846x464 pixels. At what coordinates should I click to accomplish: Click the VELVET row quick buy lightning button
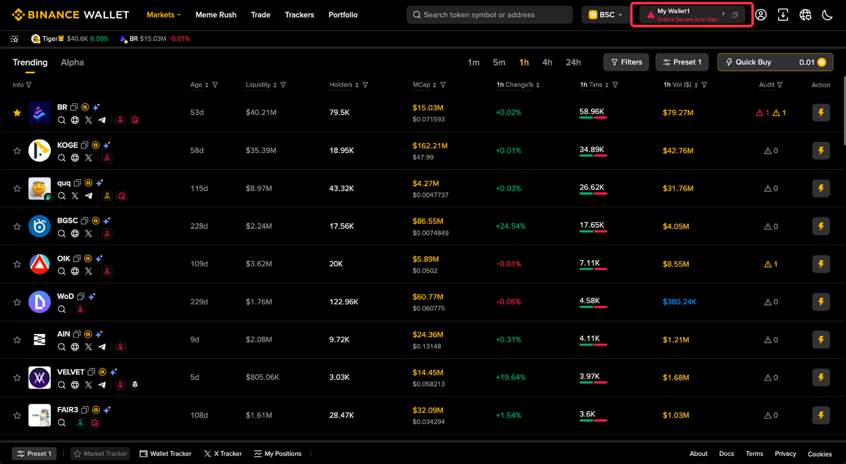point(821,377)
